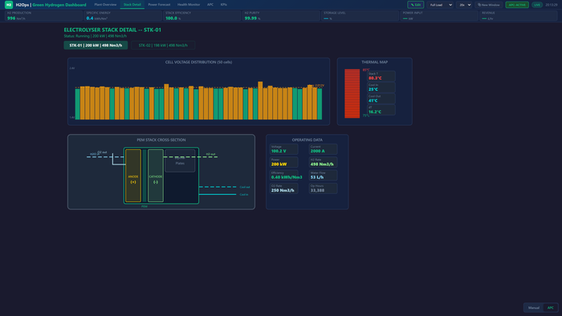Click the PEM Stack Cross-Section title

click(161, 140)
